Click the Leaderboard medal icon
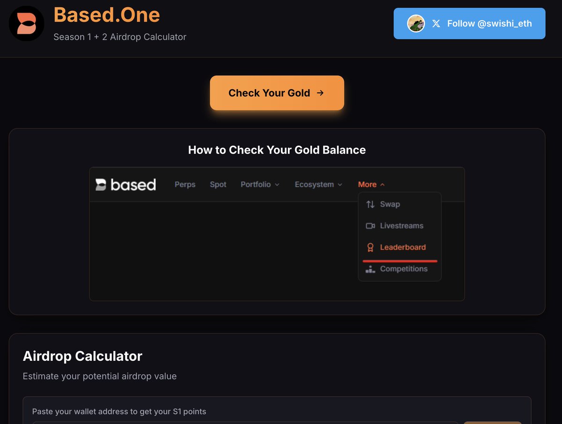Viewport: 562px width, 424px height. [370, 247]
